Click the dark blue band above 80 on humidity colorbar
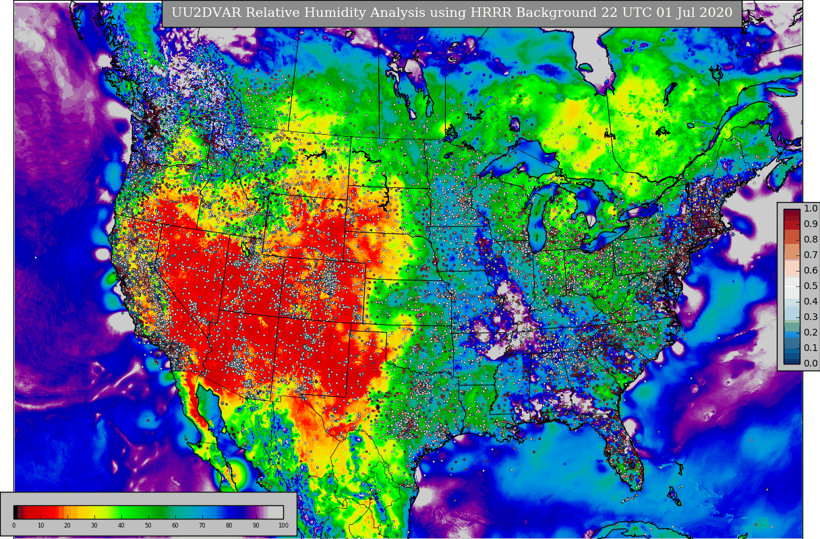The width and height of the screenshot is (820, 539). pos(233,512)
